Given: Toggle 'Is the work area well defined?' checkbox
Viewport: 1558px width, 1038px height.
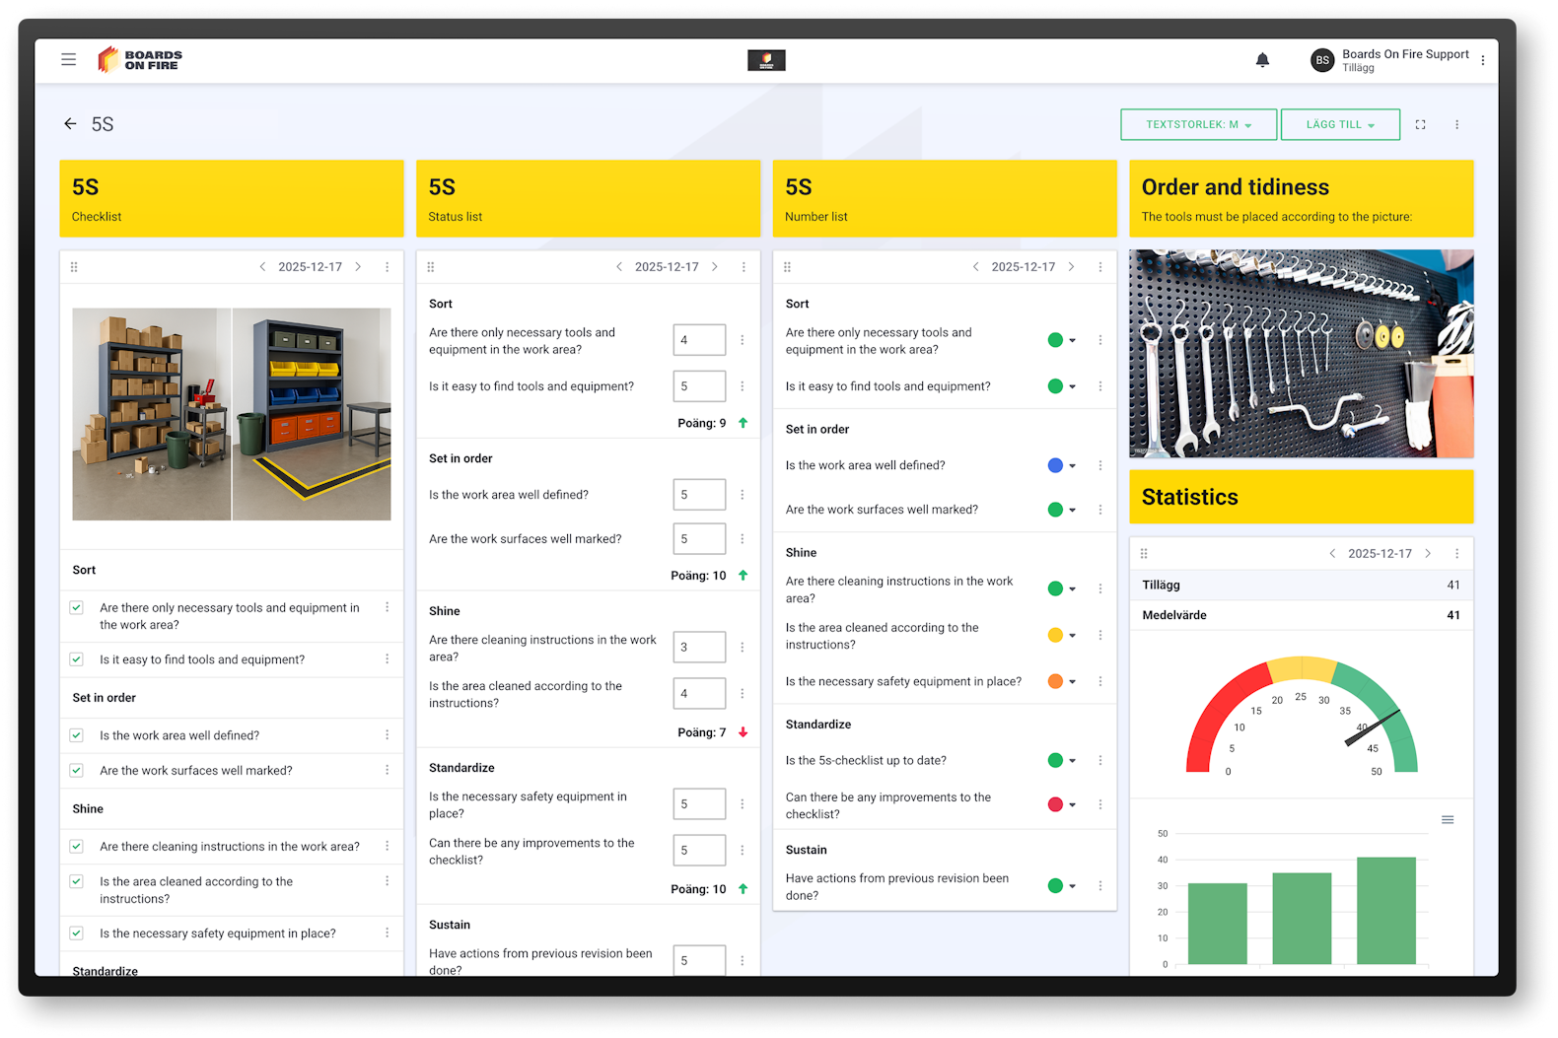Looking at the screenshot, I should click(x=77, y=735).
